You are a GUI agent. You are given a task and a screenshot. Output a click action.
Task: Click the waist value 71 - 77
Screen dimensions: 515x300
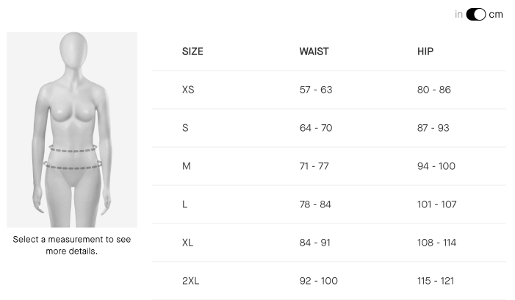pyautogui.click(x=314, y=166)
